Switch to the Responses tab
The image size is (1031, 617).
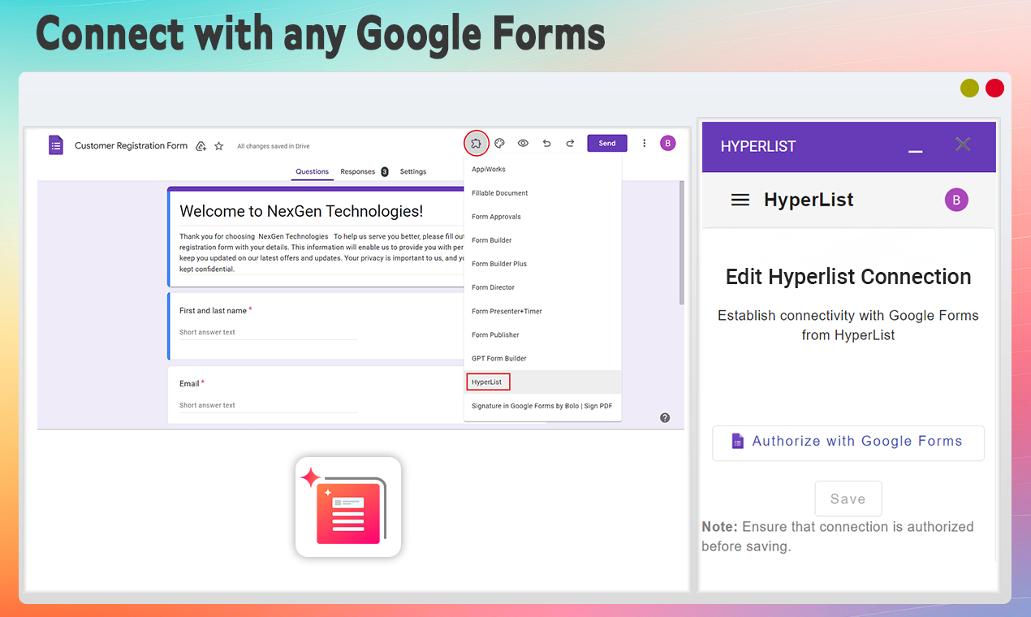click(363, 171)
